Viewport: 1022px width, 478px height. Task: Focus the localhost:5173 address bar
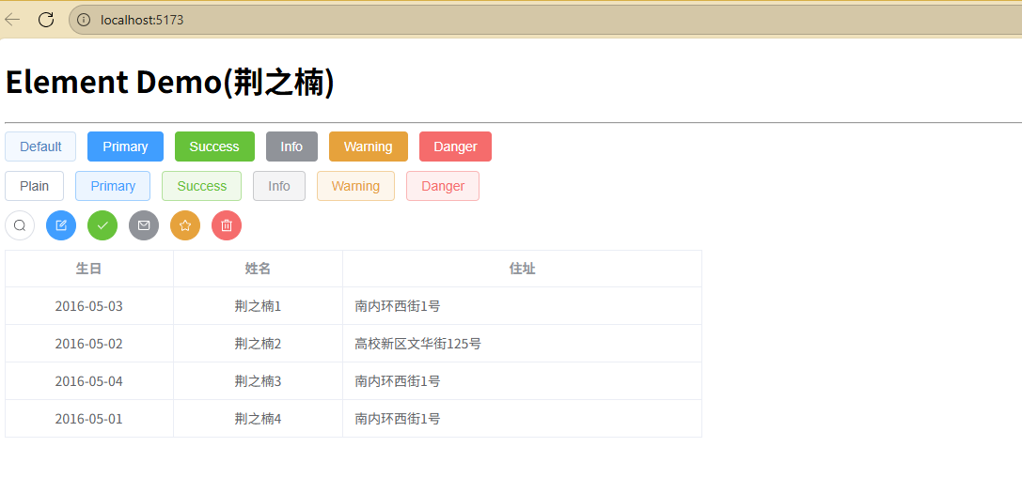[470, 20]
